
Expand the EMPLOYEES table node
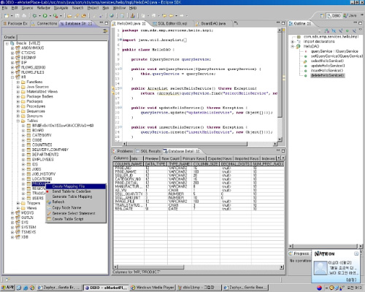coord(23,160)
